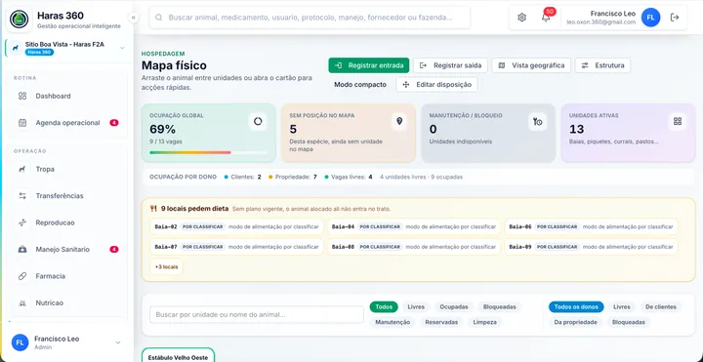Click the ring icon on the Ocupação Global card
703x362 pixels.
coord(258,121)
